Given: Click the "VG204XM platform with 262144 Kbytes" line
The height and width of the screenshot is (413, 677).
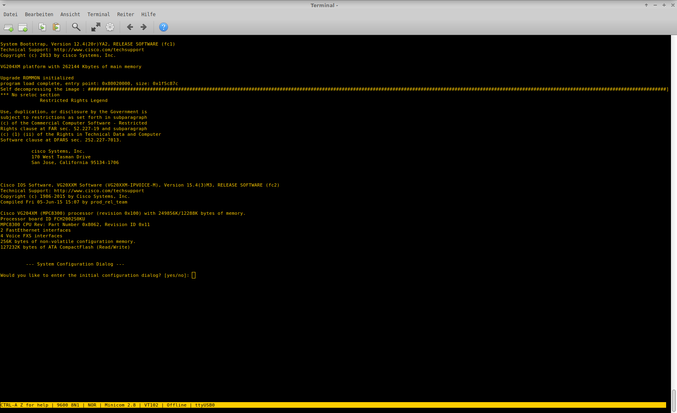Looking at the screenshot, I should [x=71, y=67].
